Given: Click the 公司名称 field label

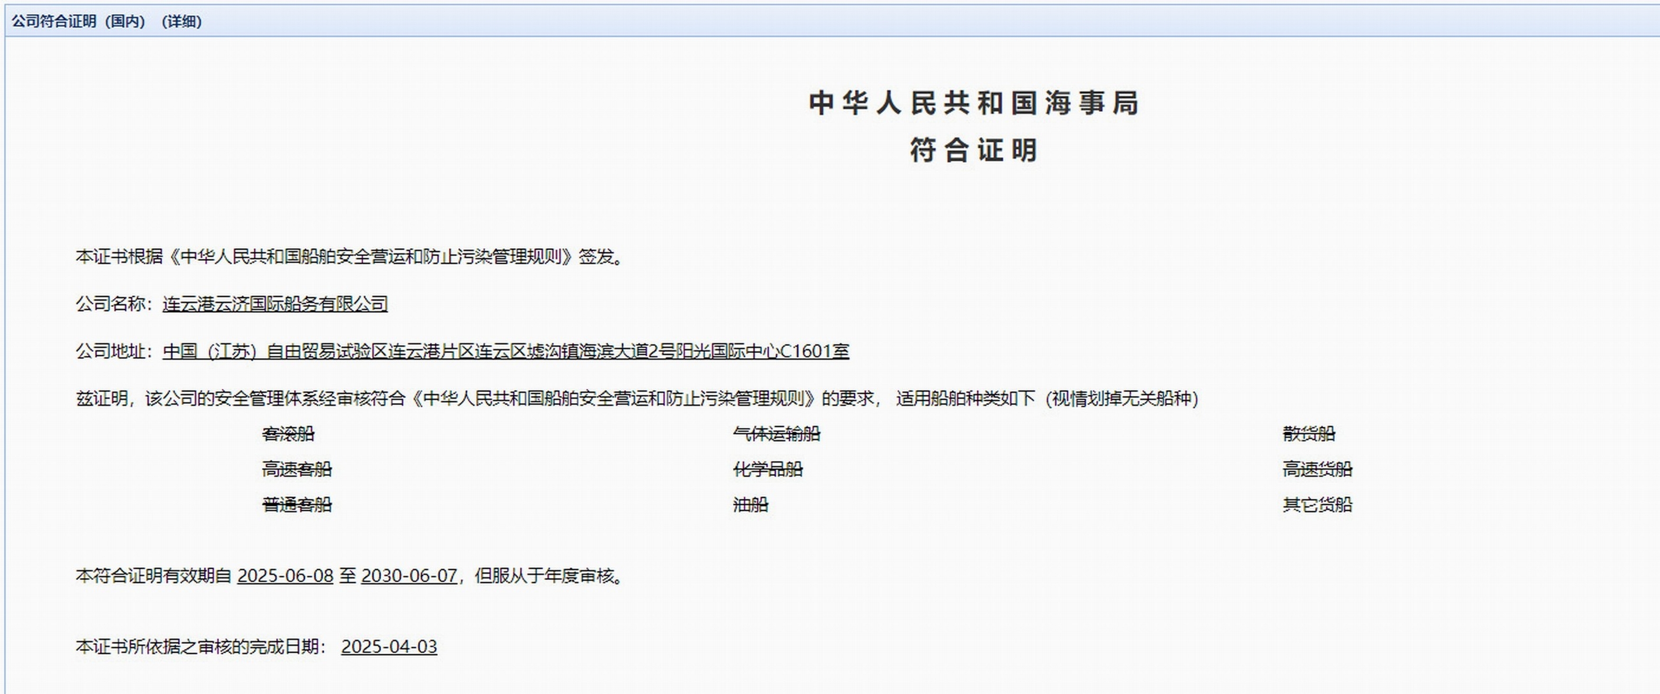Looking at the screenshot, I should [x=110, y=304].
